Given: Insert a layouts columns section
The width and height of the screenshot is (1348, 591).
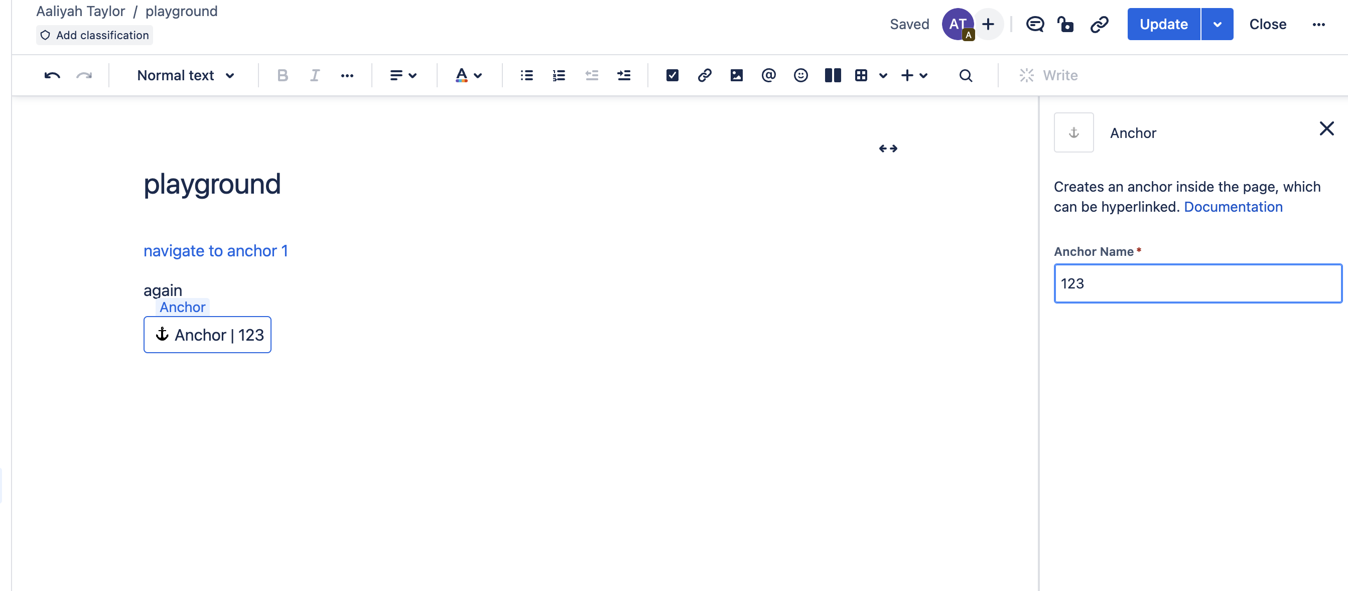Looking at the screenshot, I should pos(832,75).
